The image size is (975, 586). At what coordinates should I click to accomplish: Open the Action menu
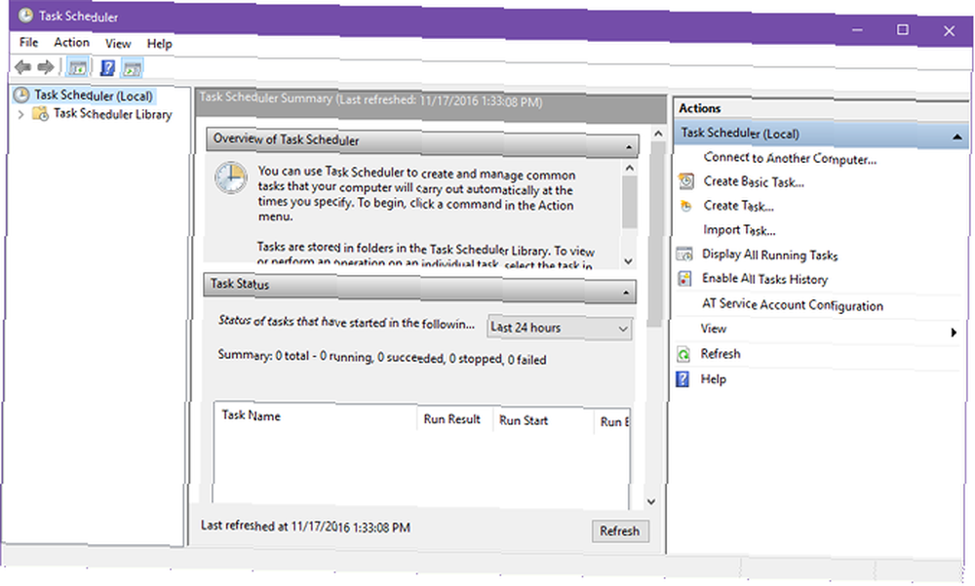71,42
